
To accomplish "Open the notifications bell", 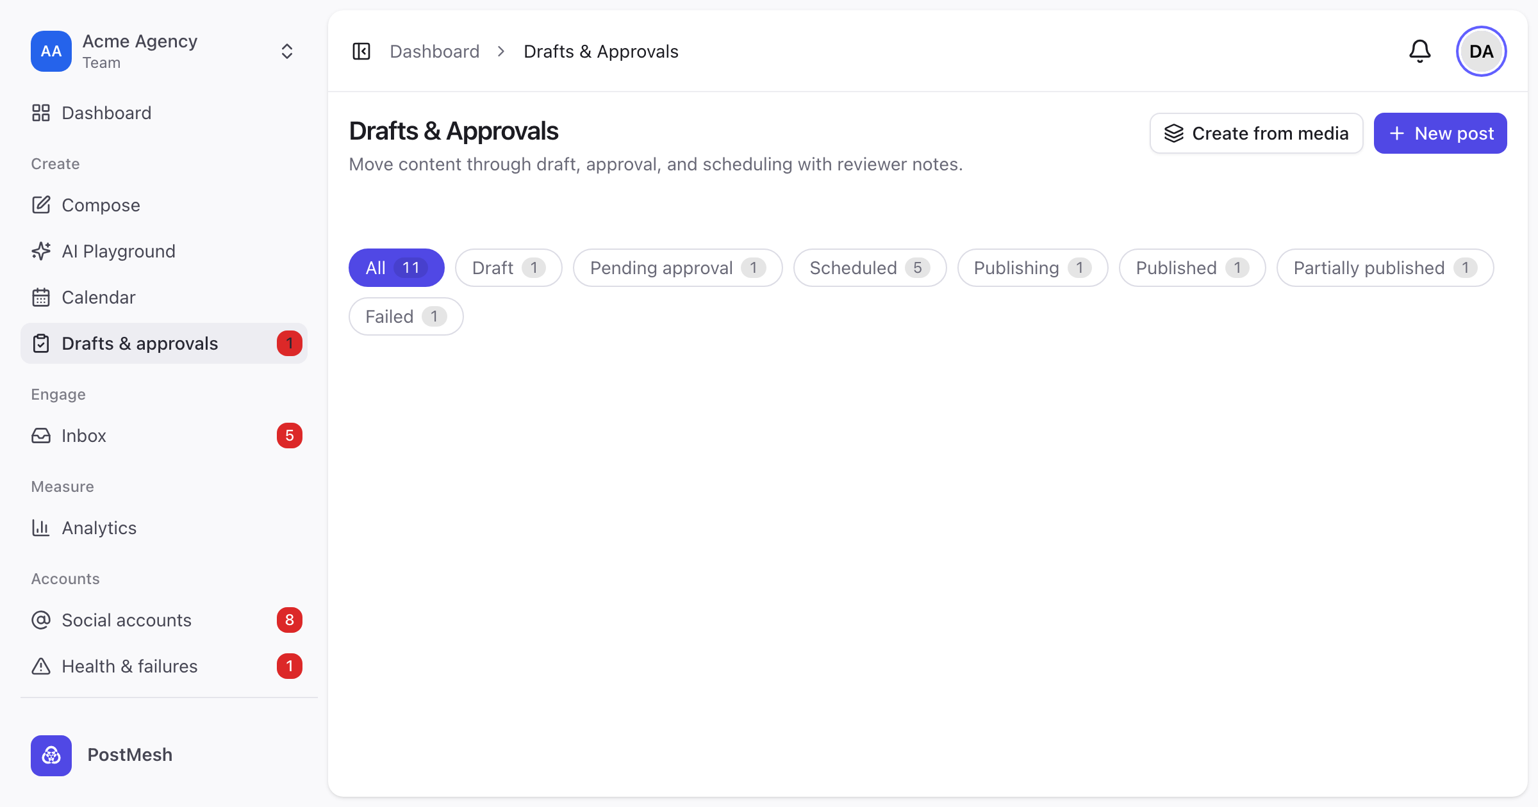I will (x=1420, y=51).
